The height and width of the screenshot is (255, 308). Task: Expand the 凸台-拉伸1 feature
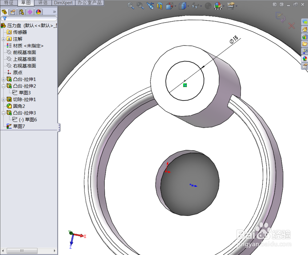pyautogui.click(x=3, y=79)
